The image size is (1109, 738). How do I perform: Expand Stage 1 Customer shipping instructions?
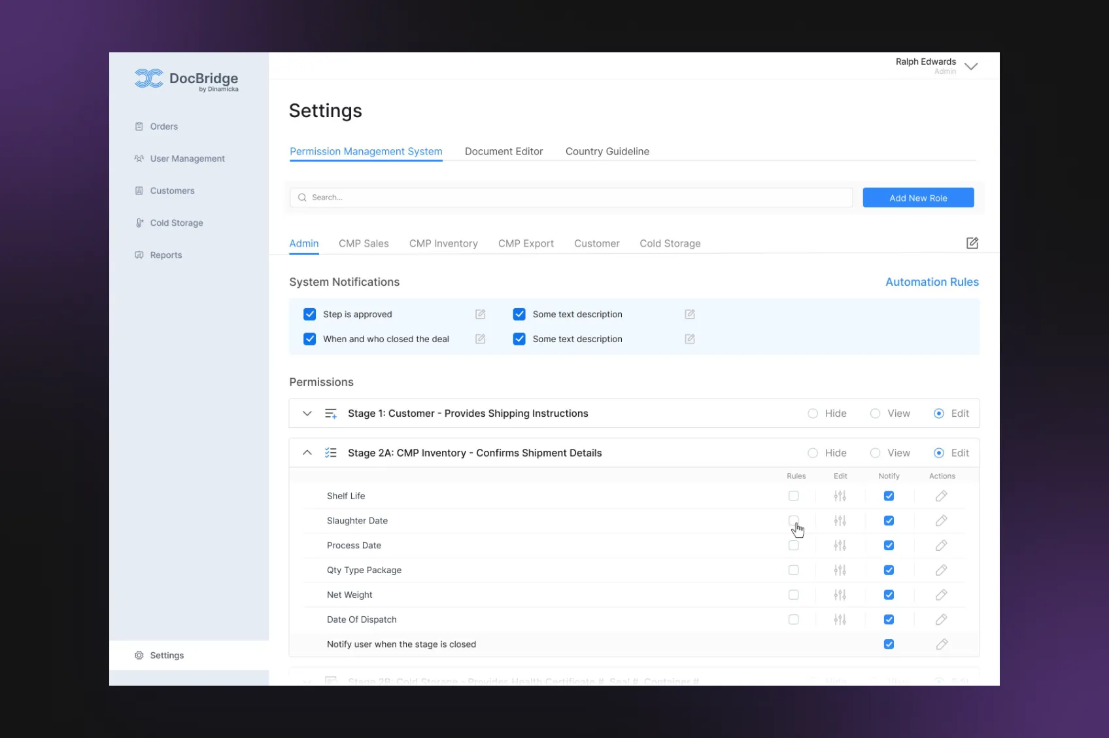[307, 413]
